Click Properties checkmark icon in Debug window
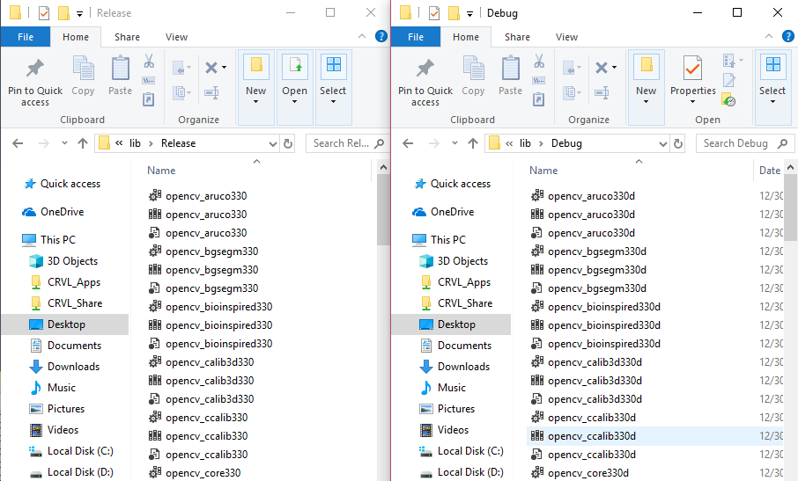The width and height of the screenshot is (798, 481). point(692,68)
